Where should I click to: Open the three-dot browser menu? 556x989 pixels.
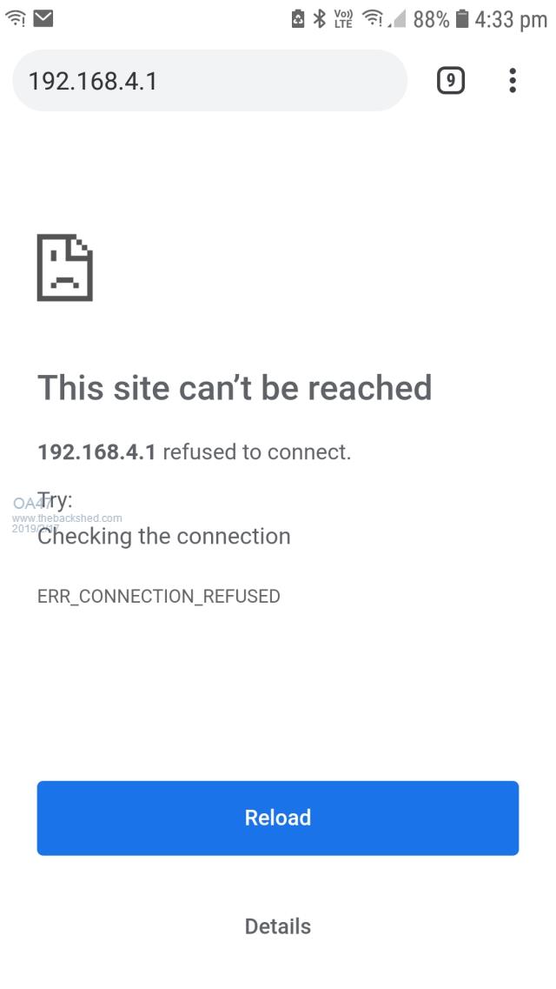(x=513, y=81)
